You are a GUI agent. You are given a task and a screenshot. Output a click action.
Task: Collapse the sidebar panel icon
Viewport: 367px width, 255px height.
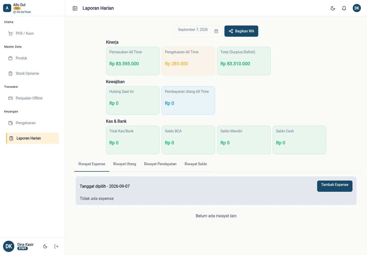point(75,8)
